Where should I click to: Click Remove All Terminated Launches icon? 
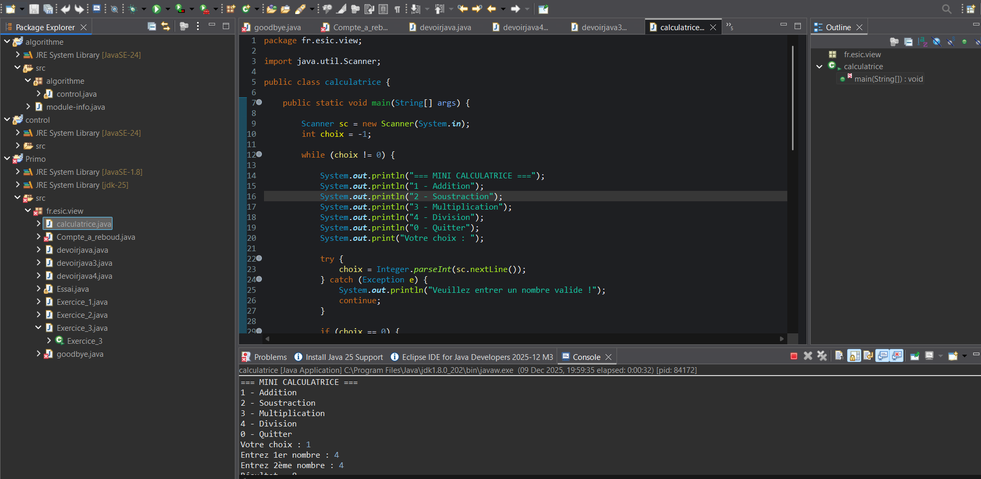(822, 356)
